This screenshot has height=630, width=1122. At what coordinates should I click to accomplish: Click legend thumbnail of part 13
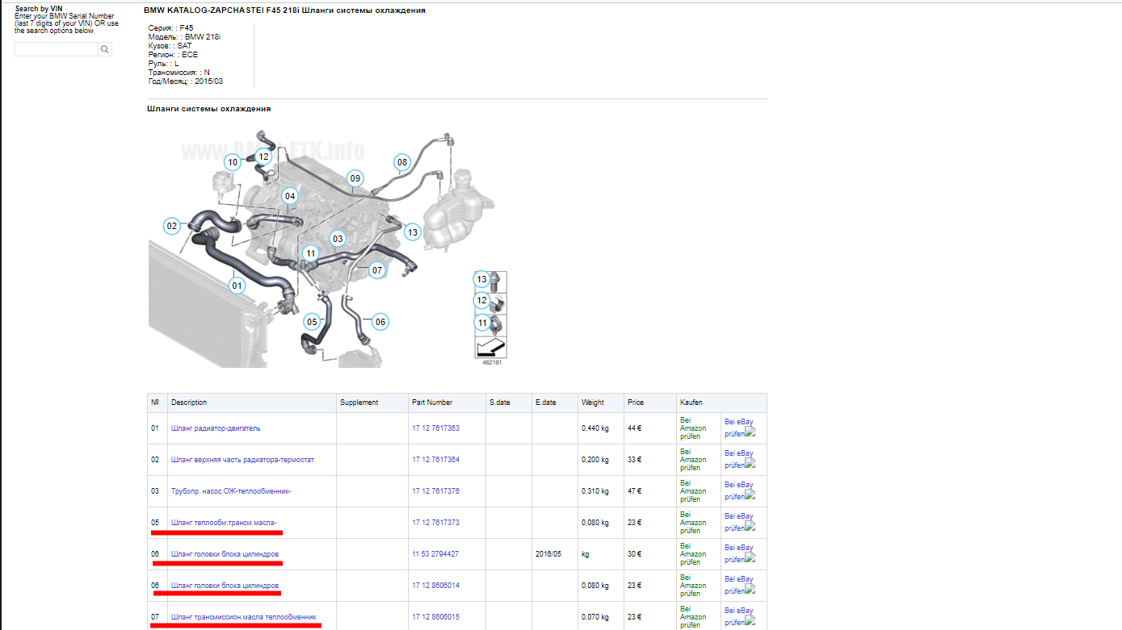(490, 282)
